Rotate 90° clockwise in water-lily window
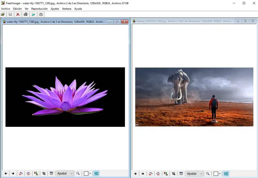This screenshot has height=178, width=258. tap(28, 173)
